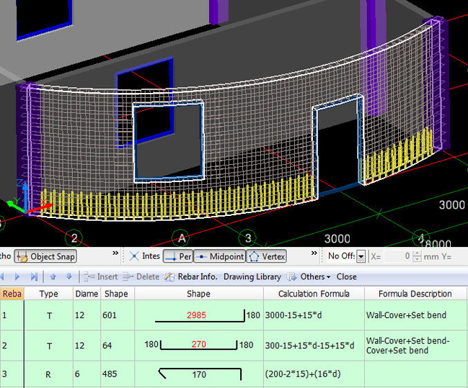Toggle Vertex snap option
The height and width of the screenshot is (388, 468).
click(266, 256)
